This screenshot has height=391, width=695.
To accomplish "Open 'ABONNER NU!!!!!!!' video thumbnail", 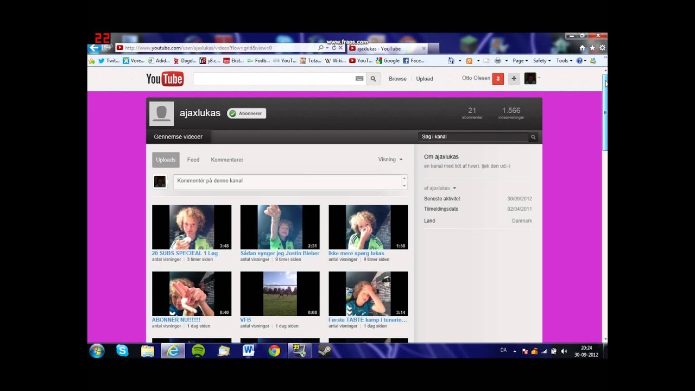I will [x=192, y=294].
